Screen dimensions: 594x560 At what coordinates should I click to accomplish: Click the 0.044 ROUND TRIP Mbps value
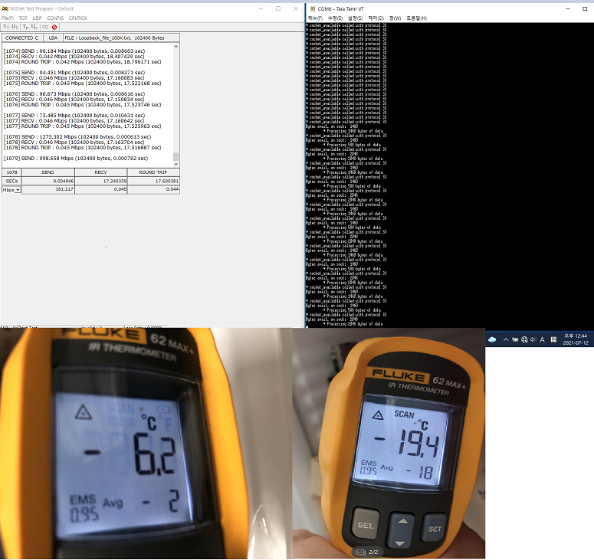(x=153, y=189)
